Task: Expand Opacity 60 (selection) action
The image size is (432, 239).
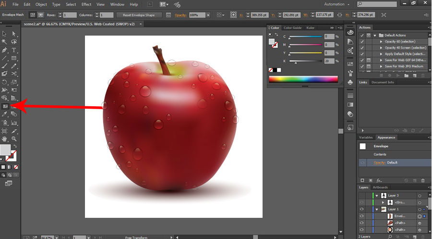Action: point(381,41)
